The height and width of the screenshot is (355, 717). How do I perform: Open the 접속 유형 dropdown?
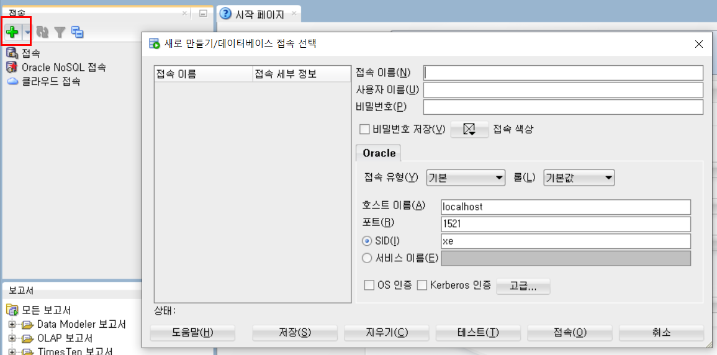click(466, 177)
